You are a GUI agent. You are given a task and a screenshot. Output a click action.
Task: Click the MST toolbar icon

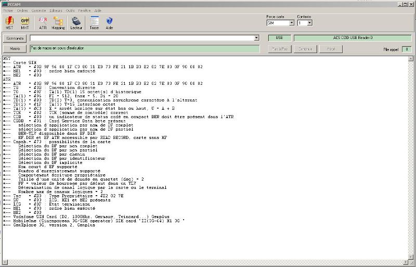[x=9, y=21]
